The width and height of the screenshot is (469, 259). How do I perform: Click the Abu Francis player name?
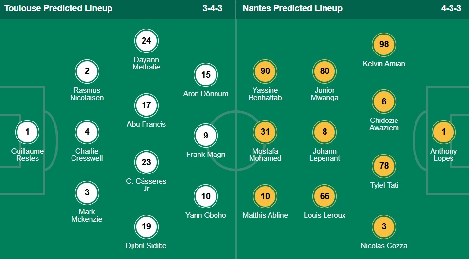[146, 124]
